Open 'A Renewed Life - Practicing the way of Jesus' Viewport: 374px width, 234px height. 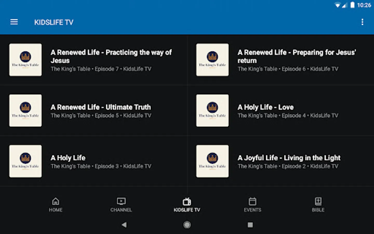[x=111, y=56]
